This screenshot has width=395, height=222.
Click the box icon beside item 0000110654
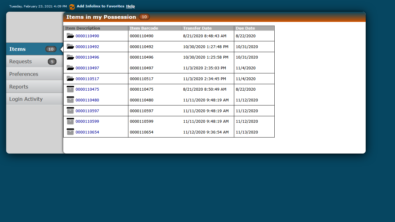click(x=70, y=132)
